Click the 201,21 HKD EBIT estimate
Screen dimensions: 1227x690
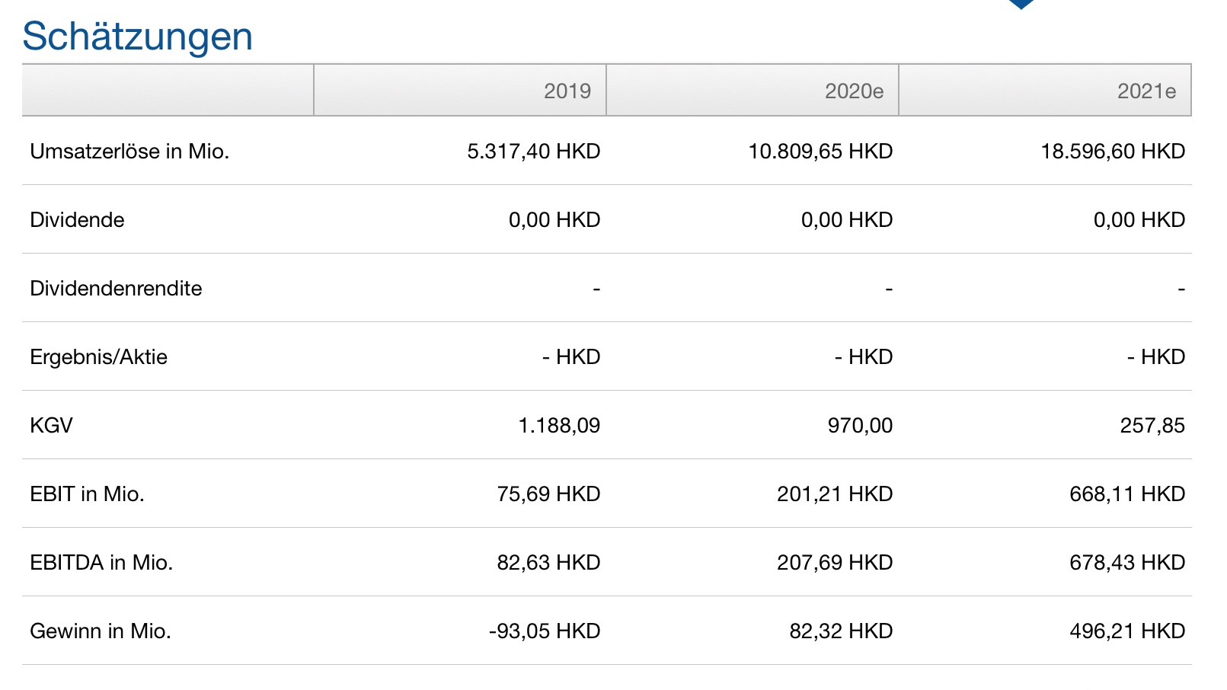click(x=835, y=494)
